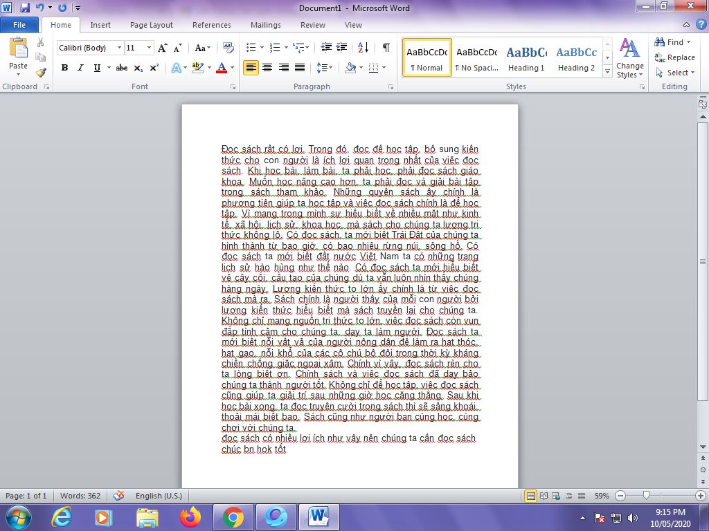Apply the Heading 1 style
Image resolution: width=709 pixels, height=531 pixels.
point(526,58)
